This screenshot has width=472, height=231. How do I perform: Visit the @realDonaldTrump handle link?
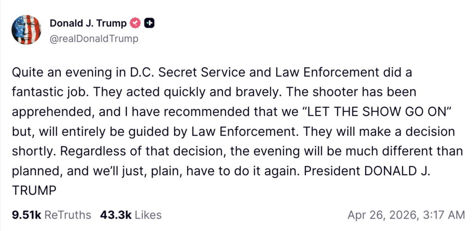[x=94, y=38]
